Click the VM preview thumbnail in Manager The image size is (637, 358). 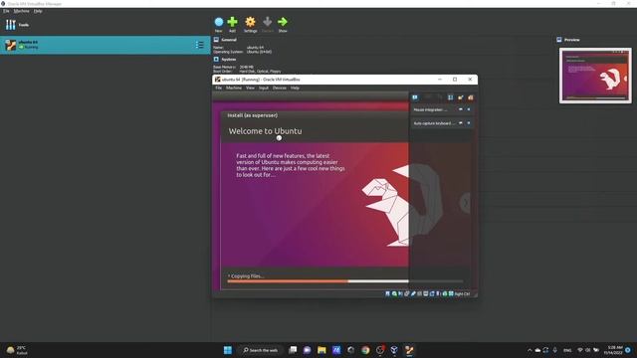coord(595,76)
